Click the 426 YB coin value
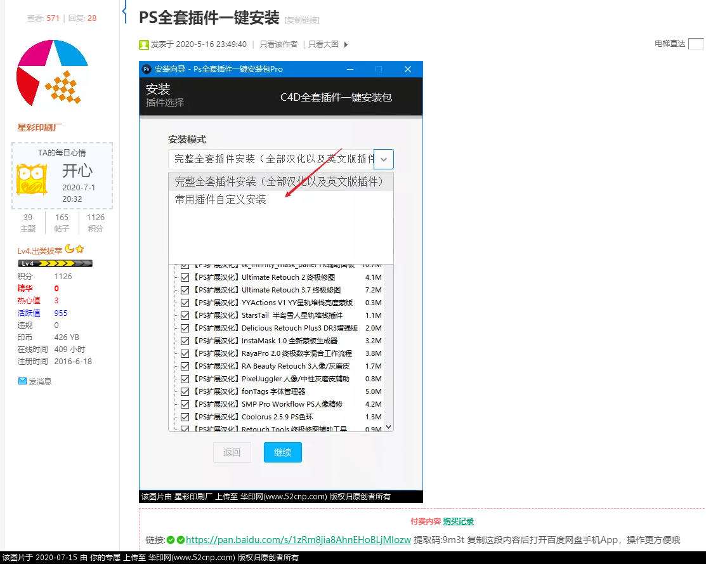This screenshot has width=706, height=564. pos(67,338)
